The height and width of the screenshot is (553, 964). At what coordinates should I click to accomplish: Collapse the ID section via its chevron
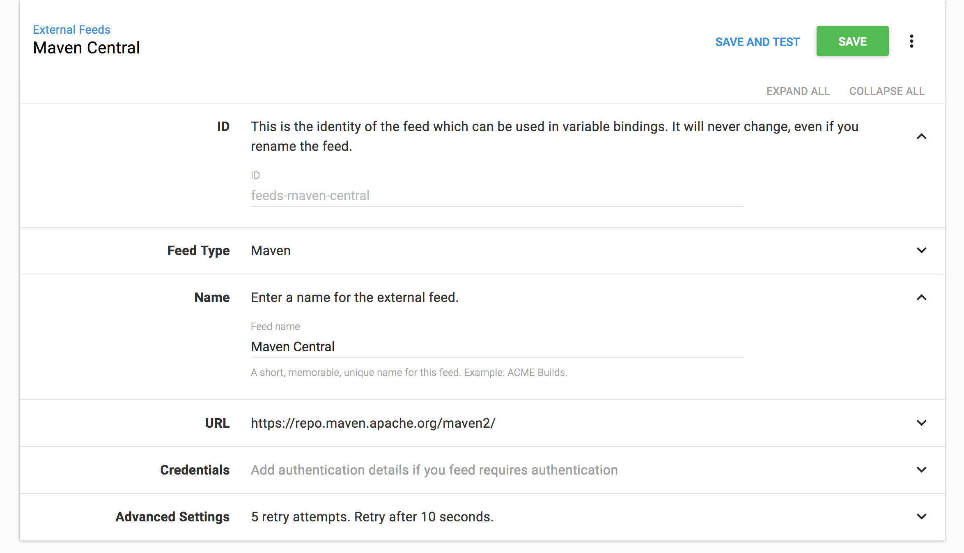click(x=922, y=136)
